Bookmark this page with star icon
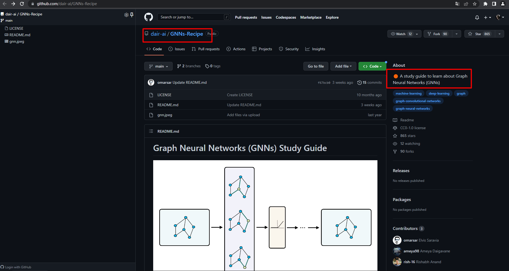The image size is (509, 271). tap(475, 4)
